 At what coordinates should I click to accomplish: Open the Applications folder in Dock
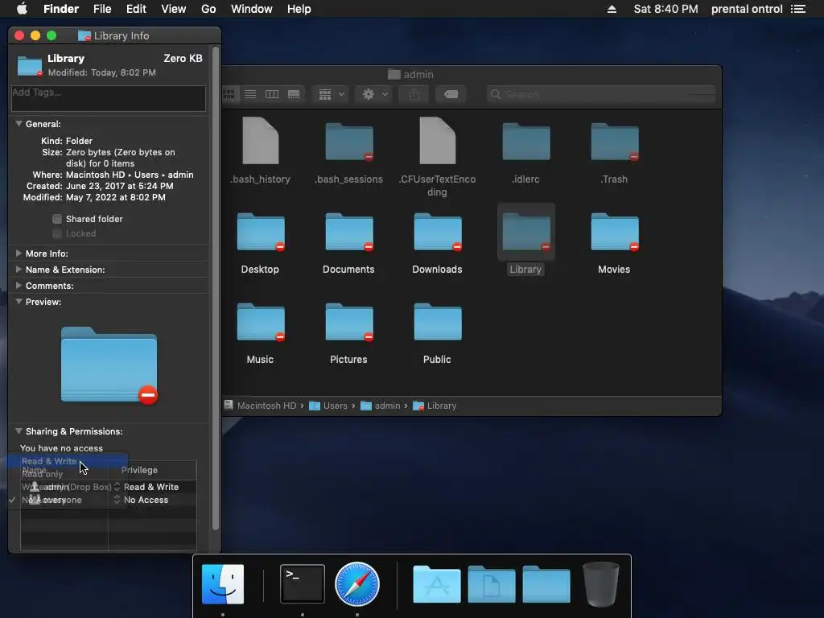click(437, 584)
